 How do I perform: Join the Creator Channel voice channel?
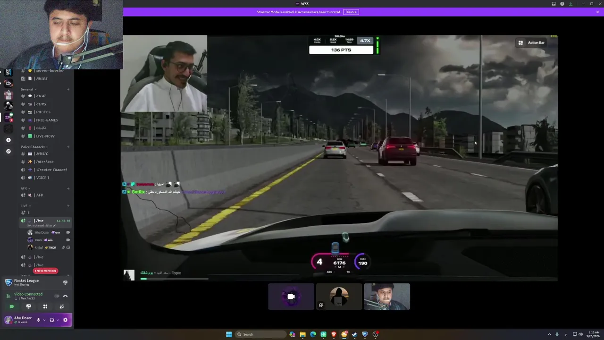[45, 170]
